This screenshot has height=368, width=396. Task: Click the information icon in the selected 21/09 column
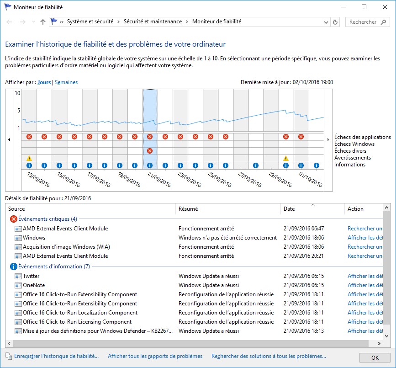(x=150, y=165)
